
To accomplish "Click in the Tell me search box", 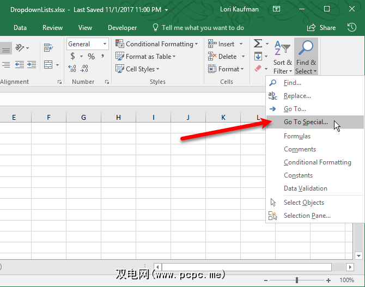I will 203,28.
